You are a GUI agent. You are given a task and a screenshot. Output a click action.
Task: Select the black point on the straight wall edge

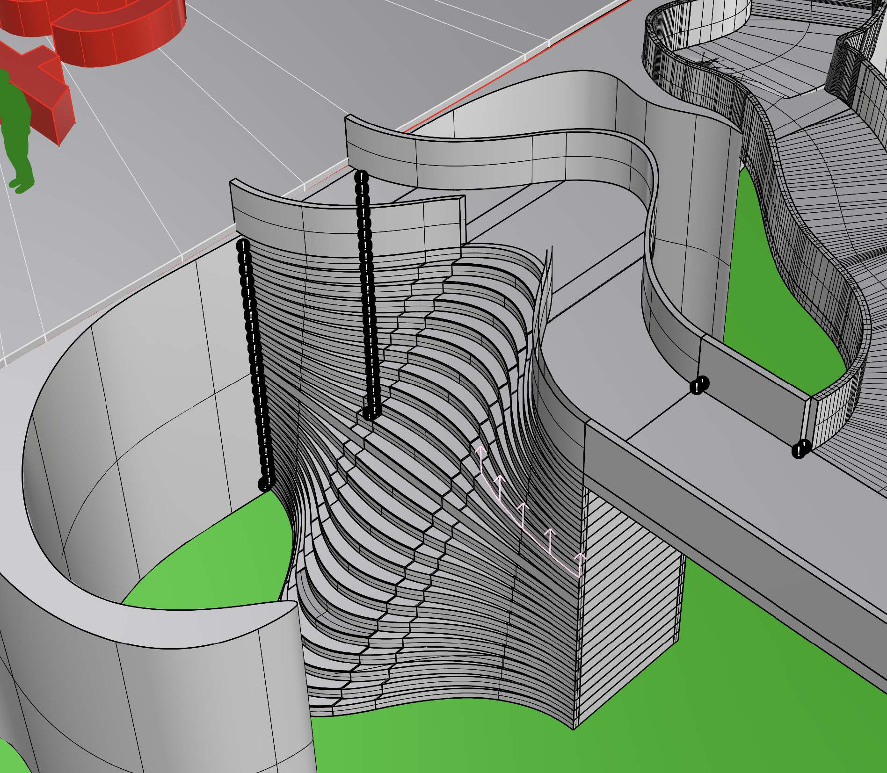tap(699, 385)
